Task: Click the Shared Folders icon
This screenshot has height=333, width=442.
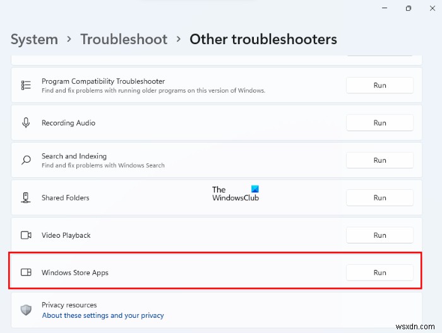Action: click(26, 197)
